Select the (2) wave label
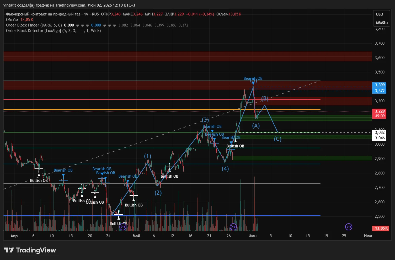 click(x=158, y=193)
